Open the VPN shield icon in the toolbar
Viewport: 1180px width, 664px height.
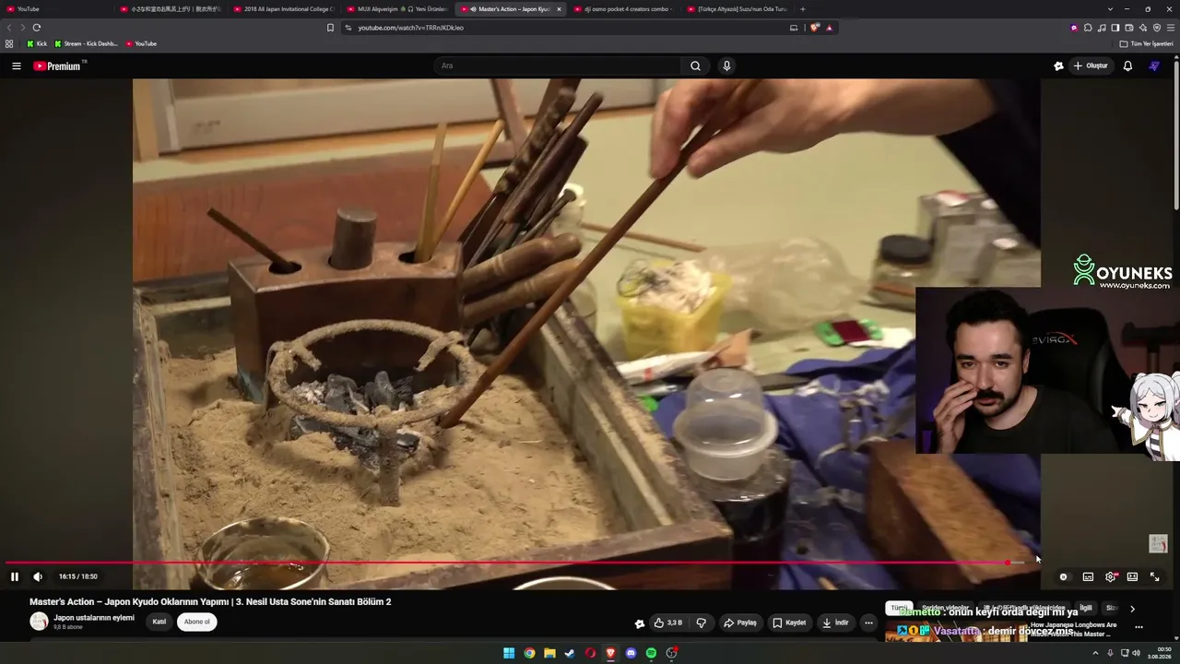[x=1157, y=28]
